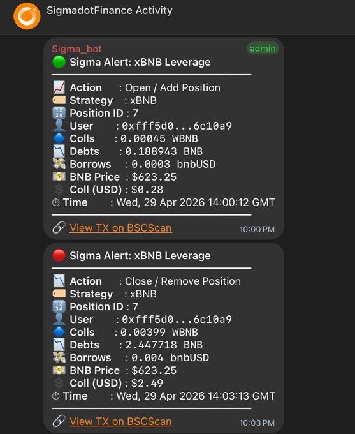355x434 pixels.
Task: Open View TX on BSCScan link at 10:03 PM
Action: coord(120,421)
